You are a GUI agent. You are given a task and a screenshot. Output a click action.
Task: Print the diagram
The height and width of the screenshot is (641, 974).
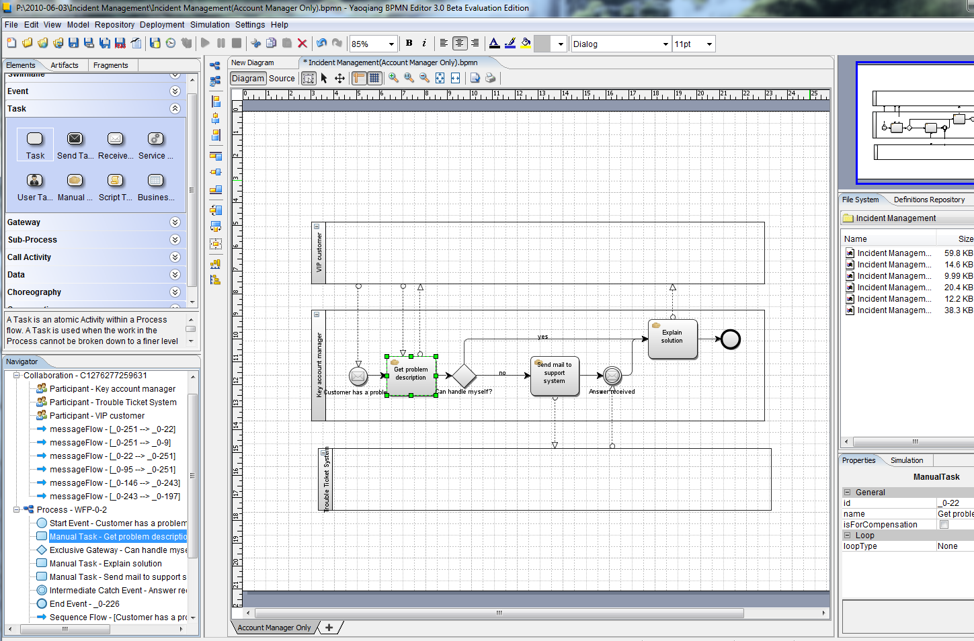(x=491, y=79)
